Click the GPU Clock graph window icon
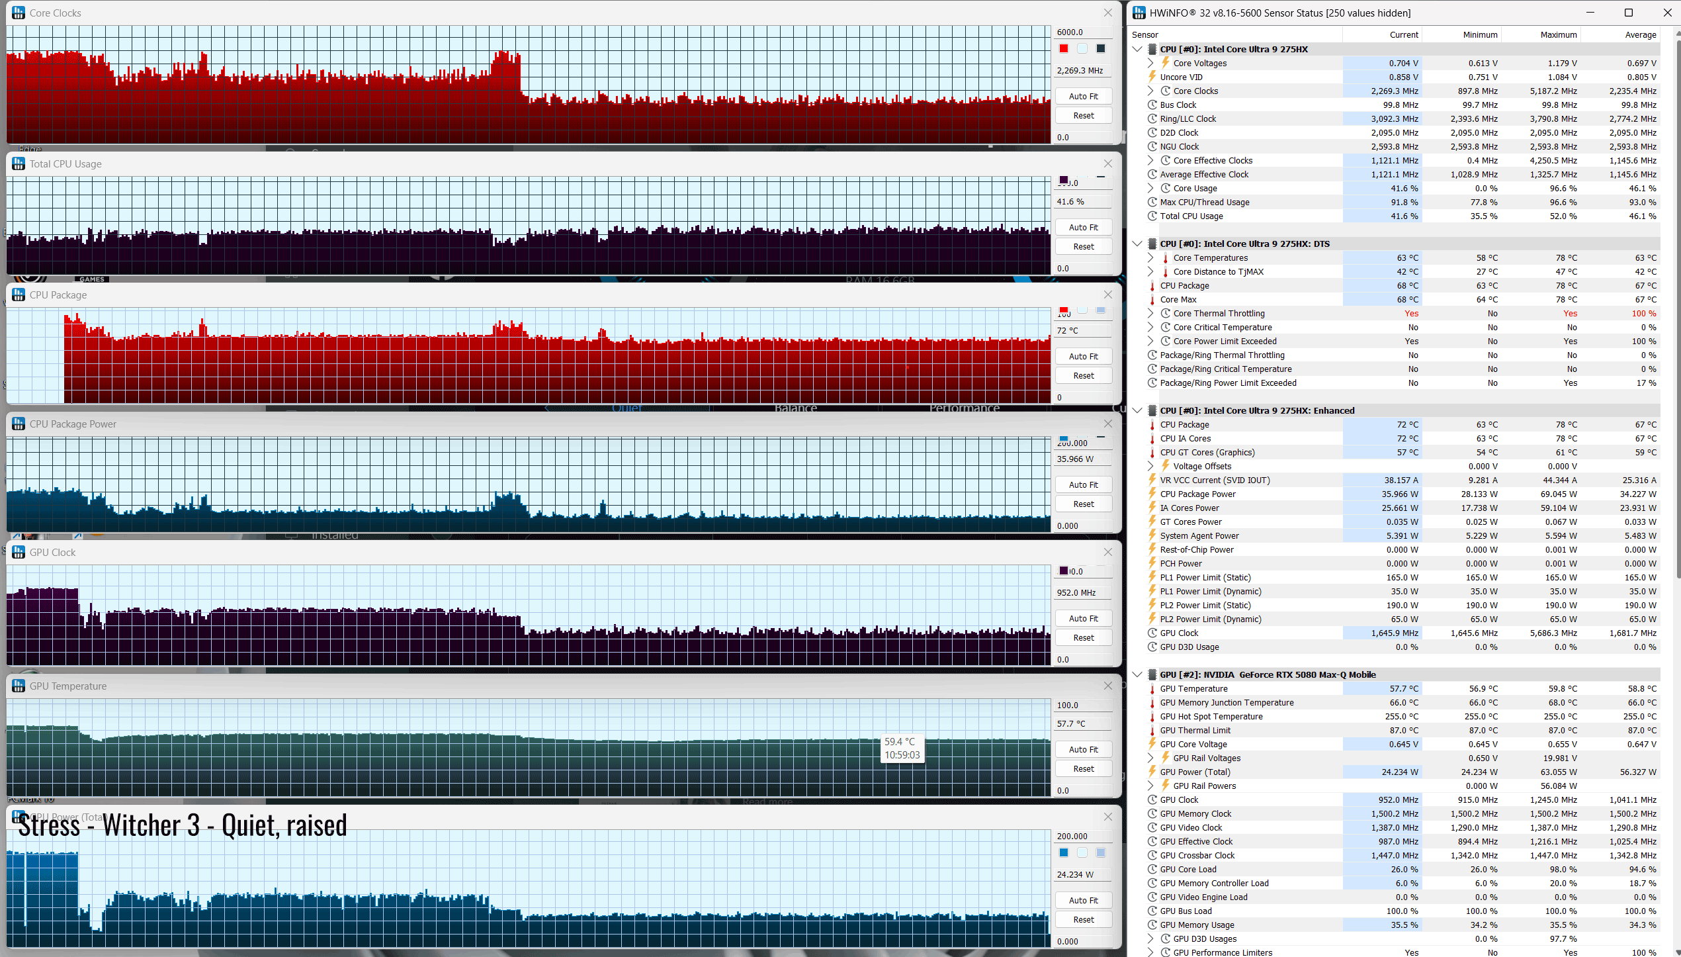This screenshot has width=1681, height=957. [x=19, y=552]
